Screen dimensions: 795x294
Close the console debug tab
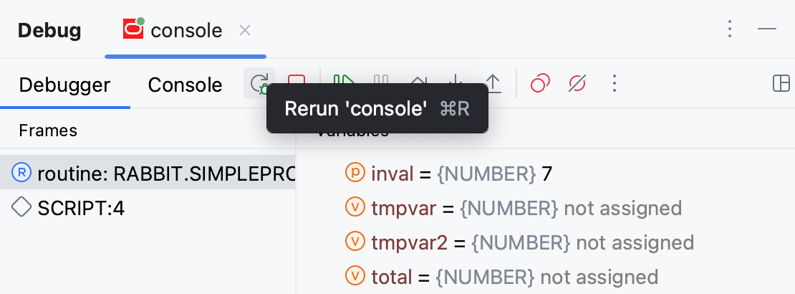[x=245, y=30]
